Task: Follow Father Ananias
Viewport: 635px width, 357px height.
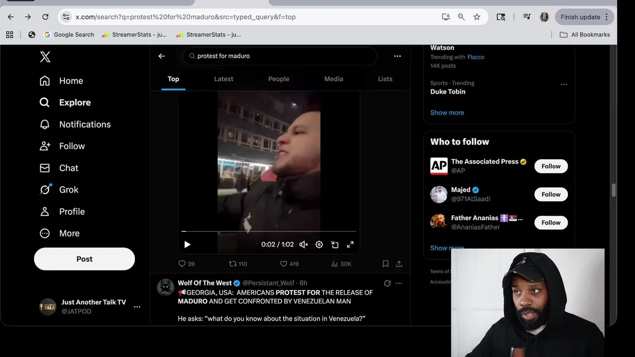Action: pos(551,223)
